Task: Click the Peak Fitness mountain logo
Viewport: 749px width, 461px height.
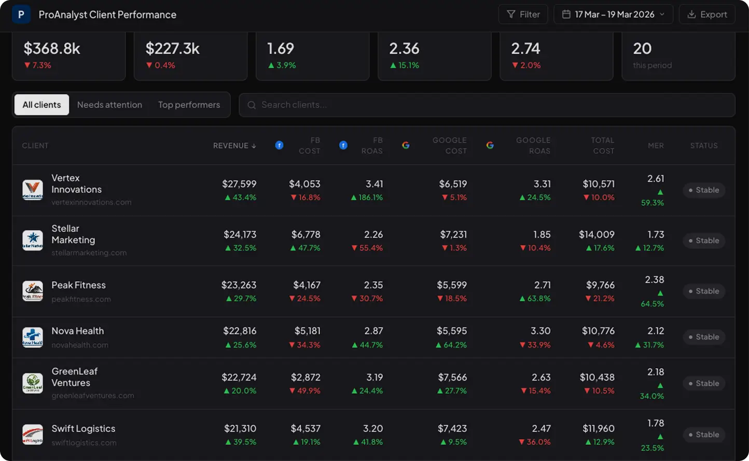Action: (33, 291)
